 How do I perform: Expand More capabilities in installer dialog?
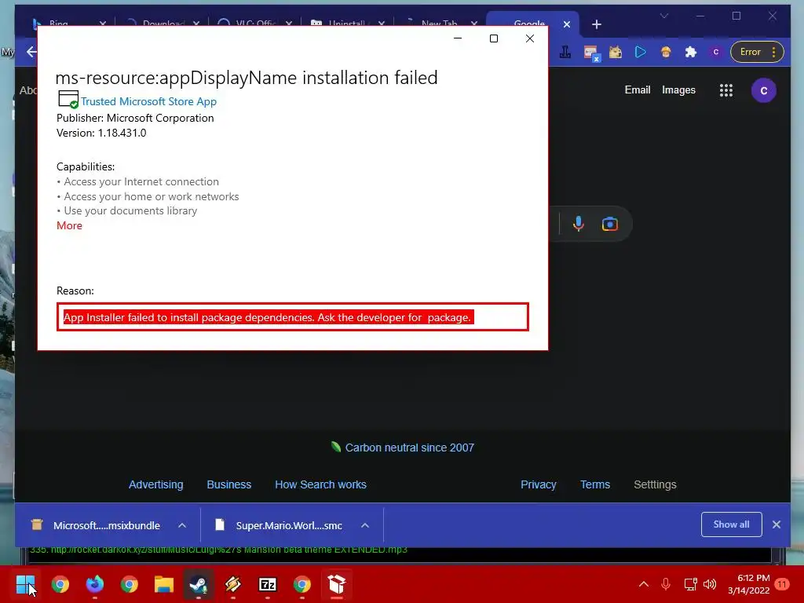(x=69, y=225)
